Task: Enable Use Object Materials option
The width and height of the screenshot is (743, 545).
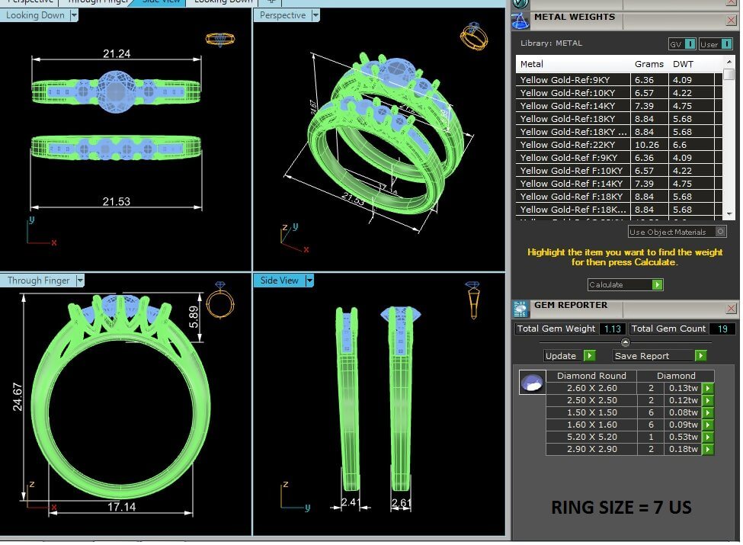Action: tap(721, 232)
